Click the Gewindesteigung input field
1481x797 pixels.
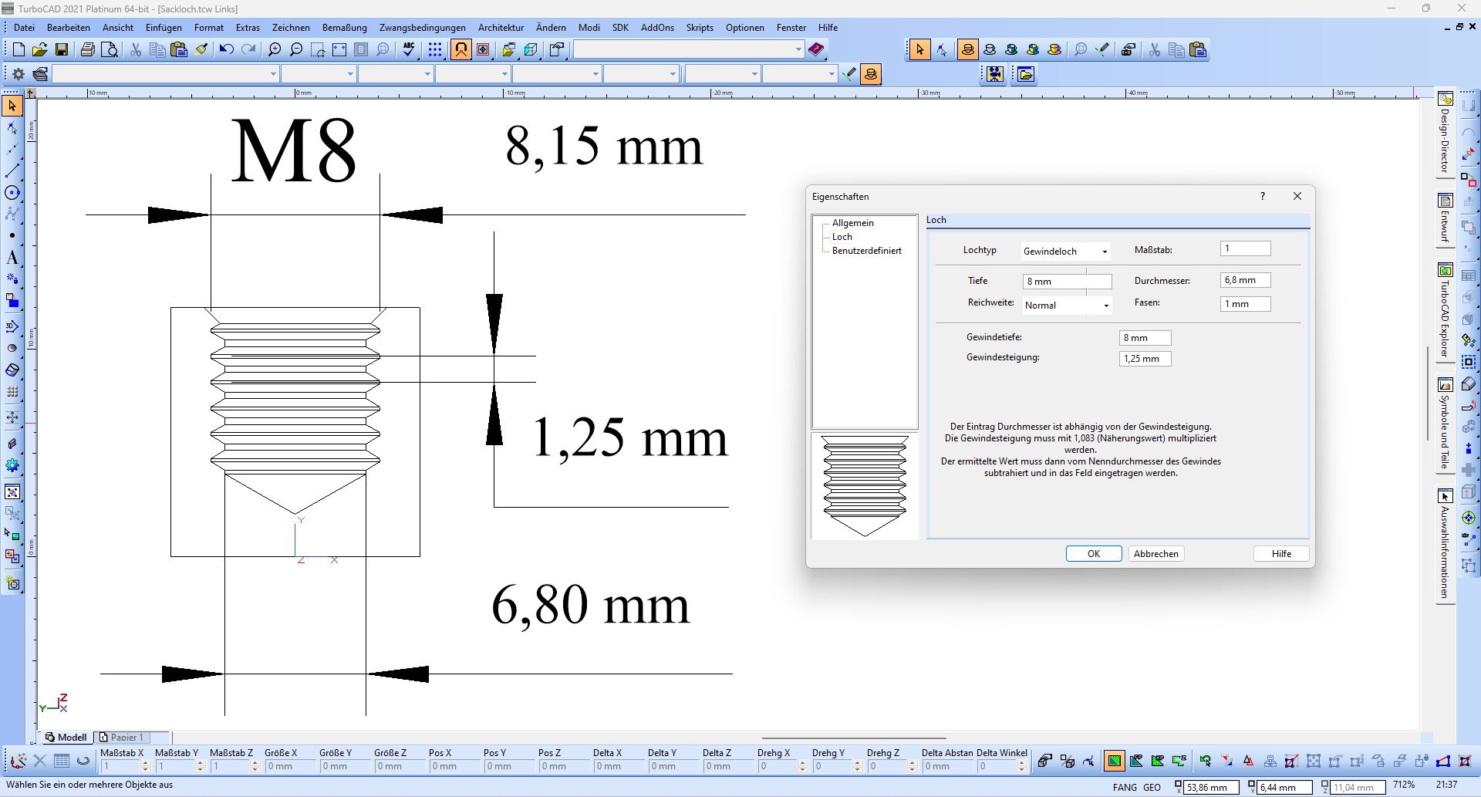tap(1145, 359)
